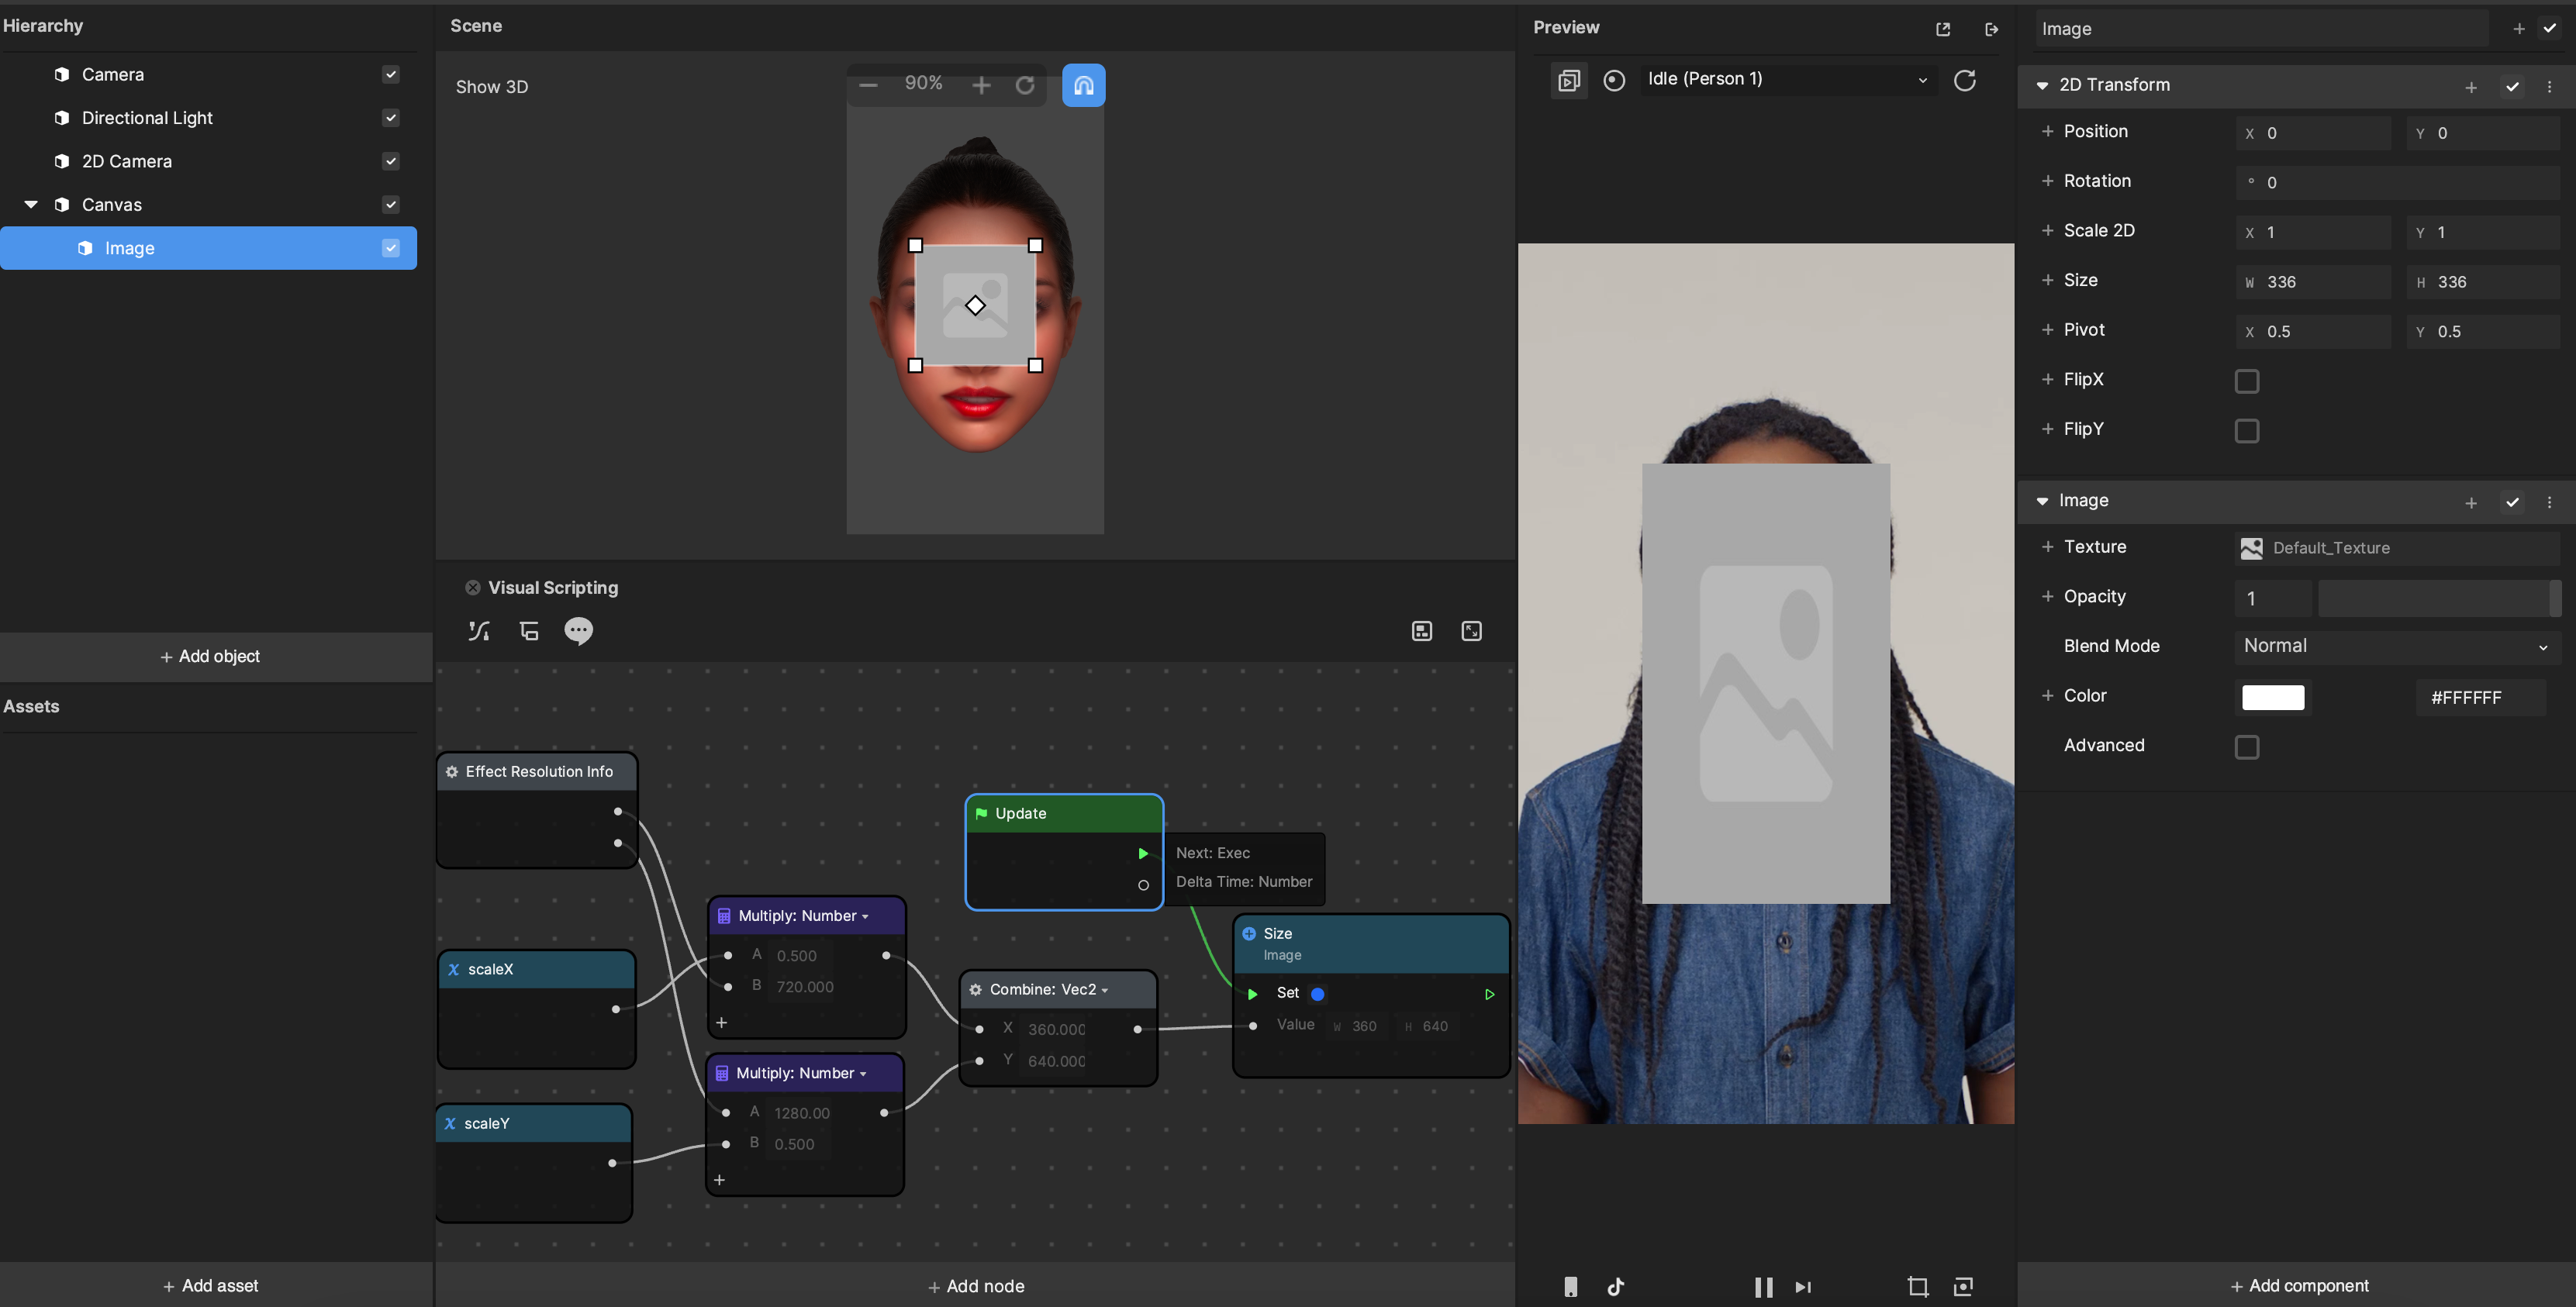This screenshot has height=1307, width=2576.
Task: Click the crop frame icon under Preview
Action: (x=1918, y=1287)
